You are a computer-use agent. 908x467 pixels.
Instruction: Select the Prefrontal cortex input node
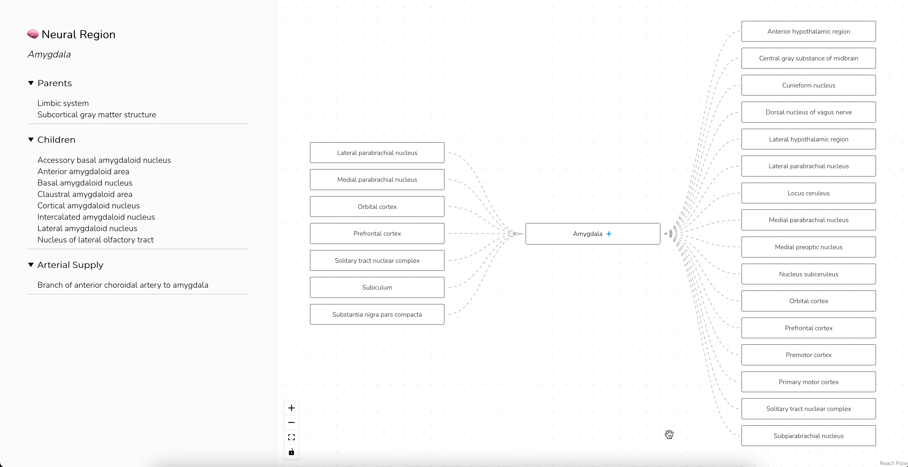pyautogui.click(x=377, y=233)
